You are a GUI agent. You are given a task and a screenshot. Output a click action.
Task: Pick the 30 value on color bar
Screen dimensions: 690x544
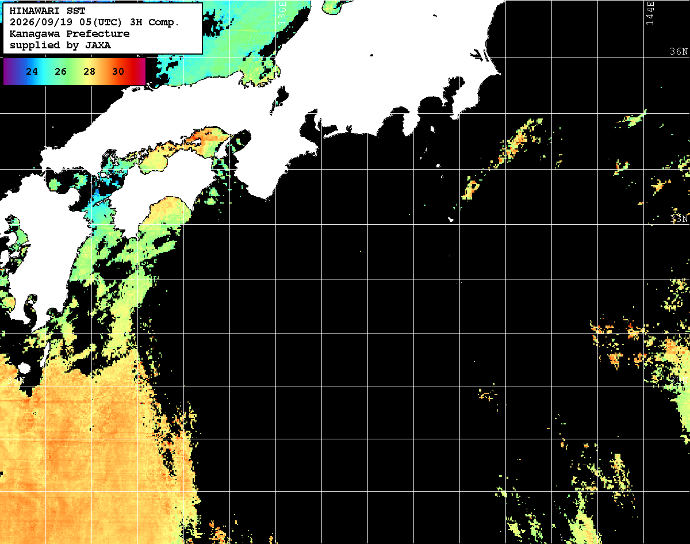click(x=118, y=72)
